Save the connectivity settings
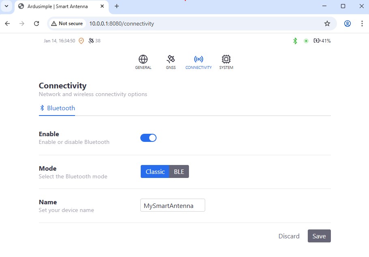 coord(319,236)
